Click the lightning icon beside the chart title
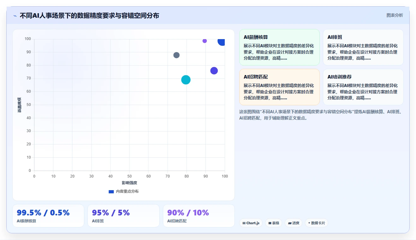Viewport: 416px width, 240px height. point(15,16)
